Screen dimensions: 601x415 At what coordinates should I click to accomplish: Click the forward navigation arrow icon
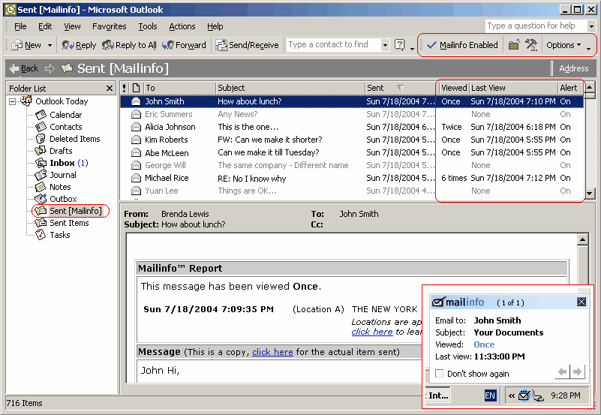(50, 68)
